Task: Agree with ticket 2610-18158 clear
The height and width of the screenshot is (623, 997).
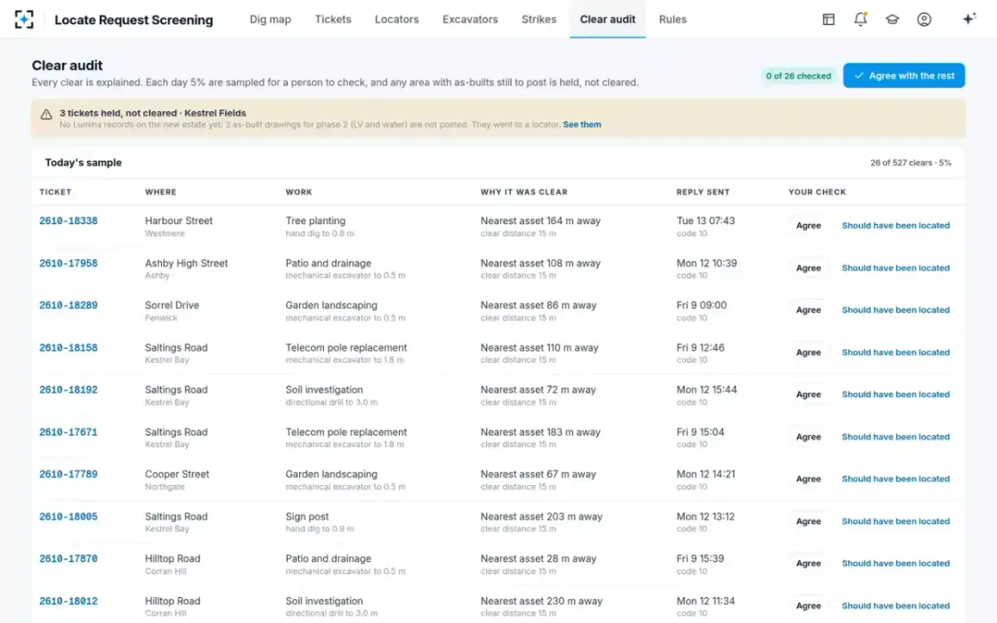Action: click(808, 352)
